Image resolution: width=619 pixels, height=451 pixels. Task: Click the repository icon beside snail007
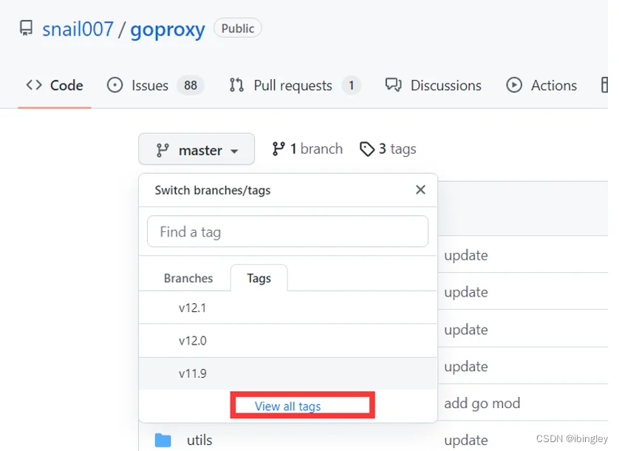pyautogui.click(x=27, y=28)
